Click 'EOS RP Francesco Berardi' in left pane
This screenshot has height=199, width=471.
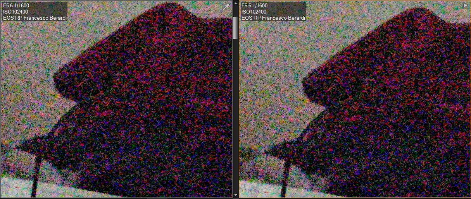pos(35,18)
